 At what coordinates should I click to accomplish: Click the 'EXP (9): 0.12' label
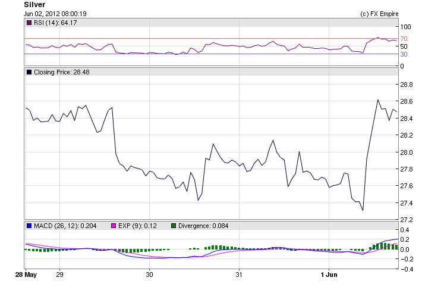(x=137, y=226)
